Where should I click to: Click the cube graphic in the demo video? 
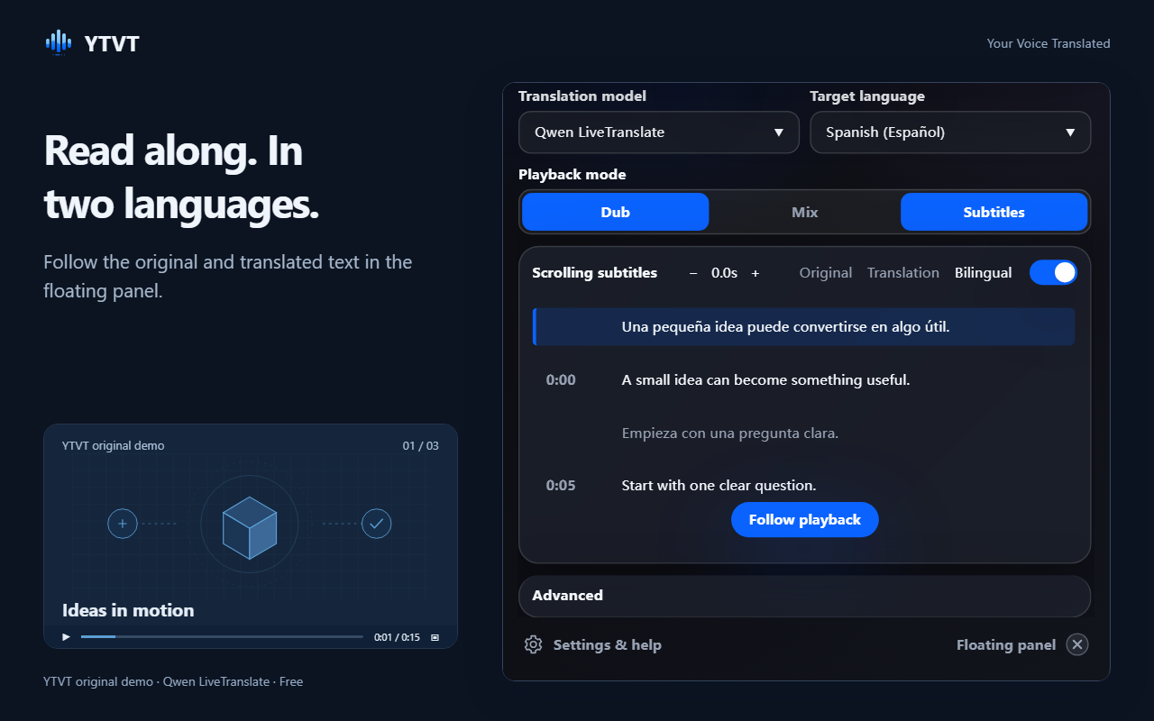(x=250, y=527)
